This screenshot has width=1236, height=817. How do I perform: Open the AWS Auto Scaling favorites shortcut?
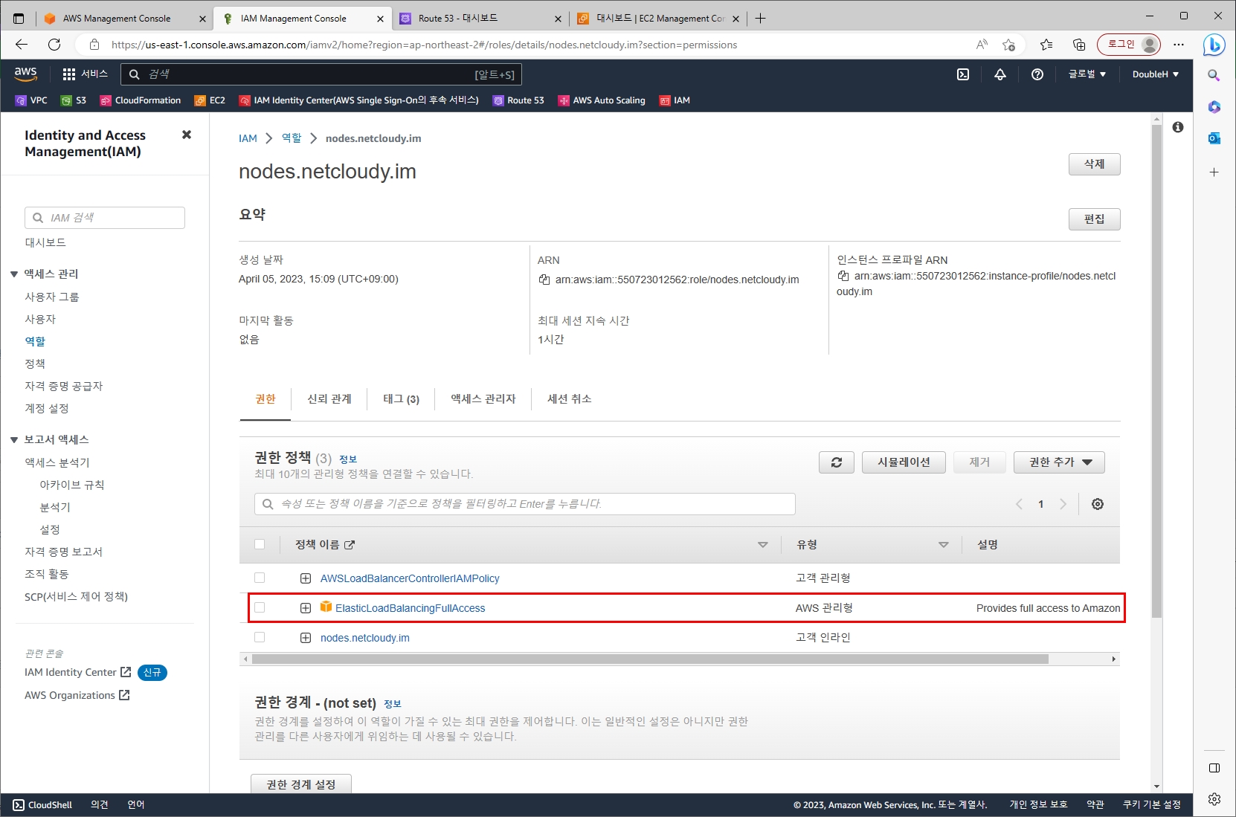click(602, 100)
